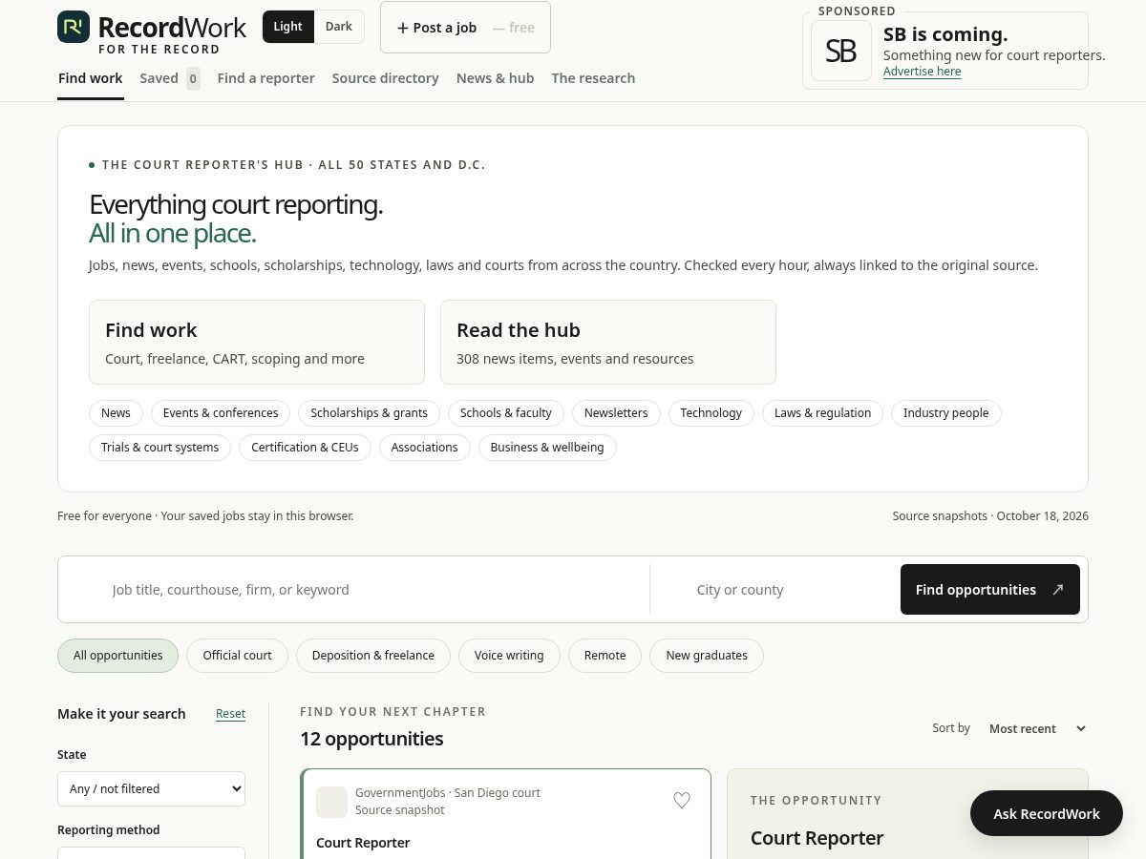Open the Court Reporter job card title
Screen dimensions: 1146x859
pyautogui.click(x=363, y=843)
